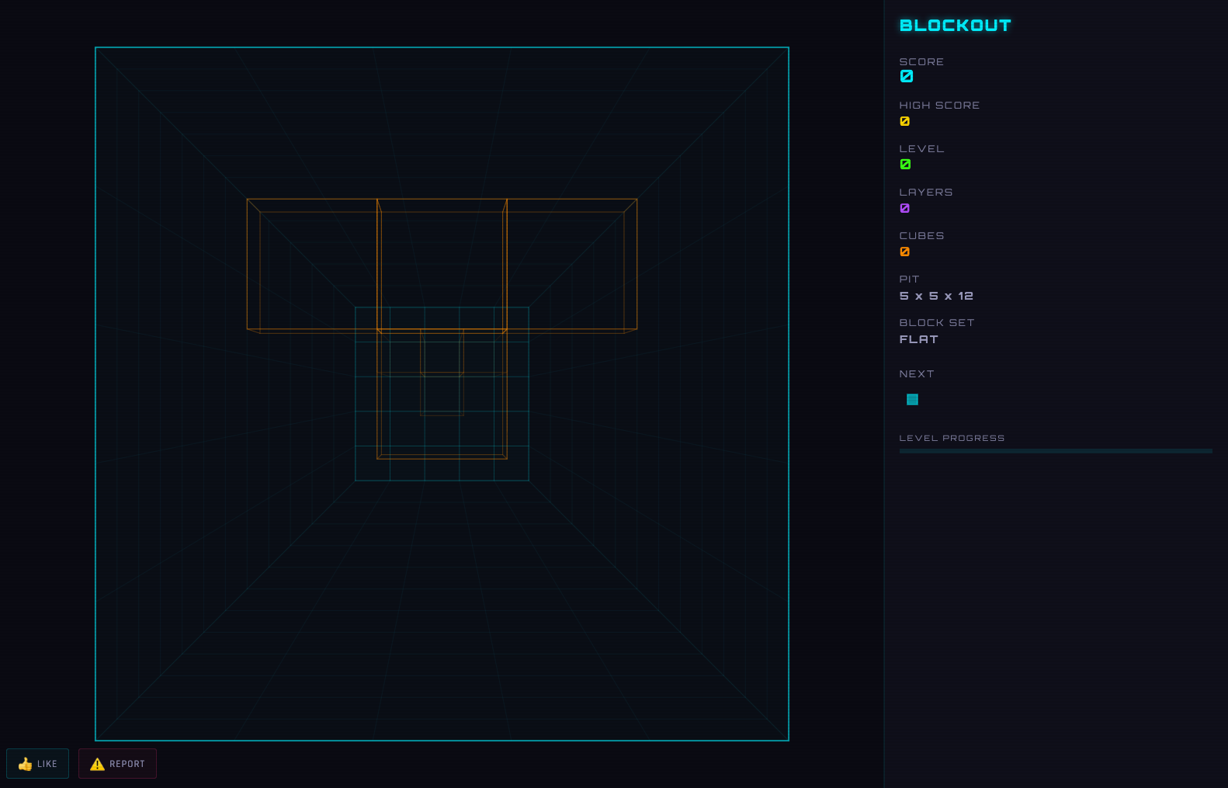Viewport: 1228px width, 788px height.
Task: Click the block set value 'FLAT'
Action: 918,339
